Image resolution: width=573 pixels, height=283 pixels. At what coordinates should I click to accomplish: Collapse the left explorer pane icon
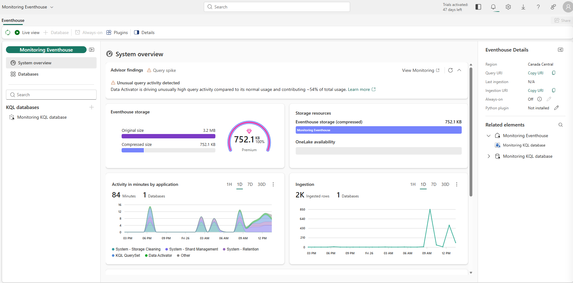pos(92,50)
